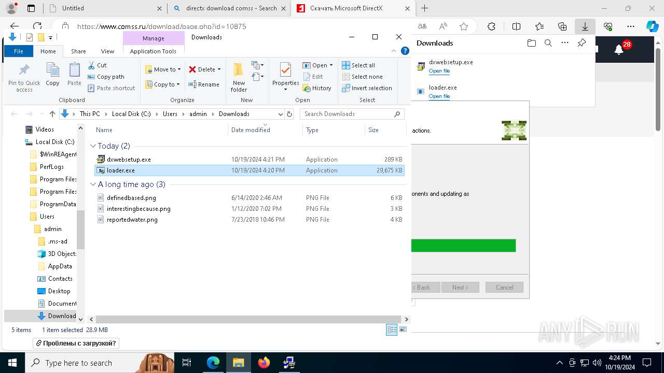Click Paste shortcut in ribbon
Viewport: 664px width, 373px height.
pos(111,88)
